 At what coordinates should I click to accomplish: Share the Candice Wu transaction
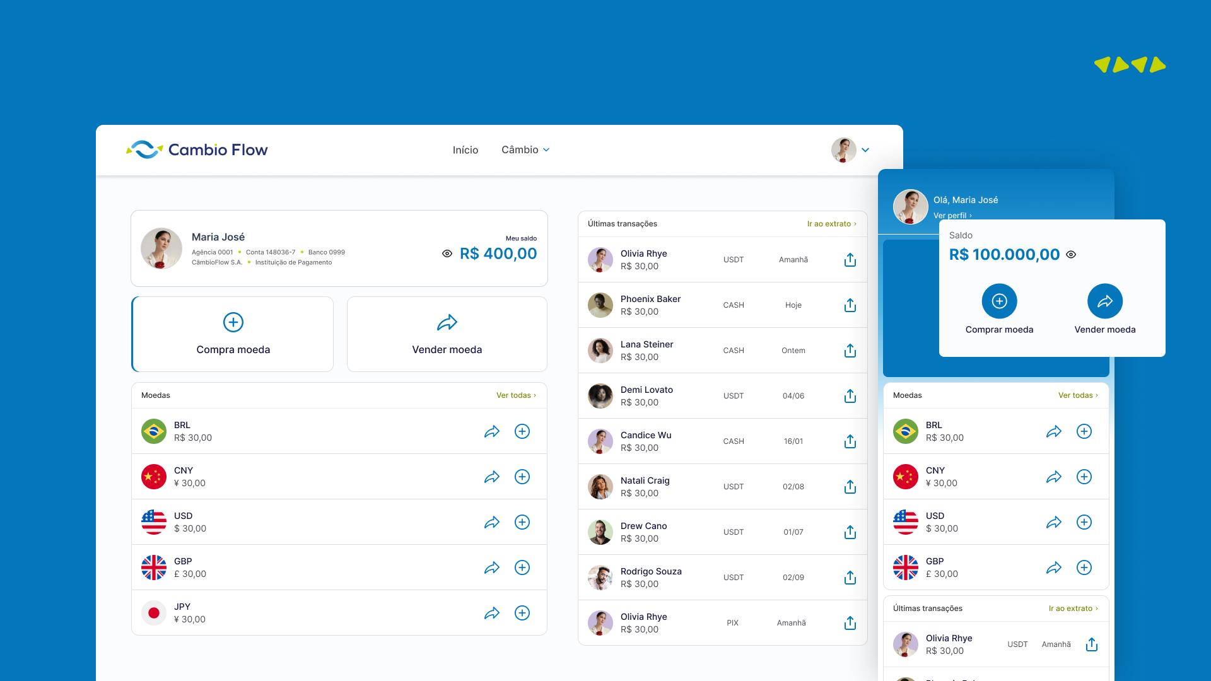pos(850,441)
